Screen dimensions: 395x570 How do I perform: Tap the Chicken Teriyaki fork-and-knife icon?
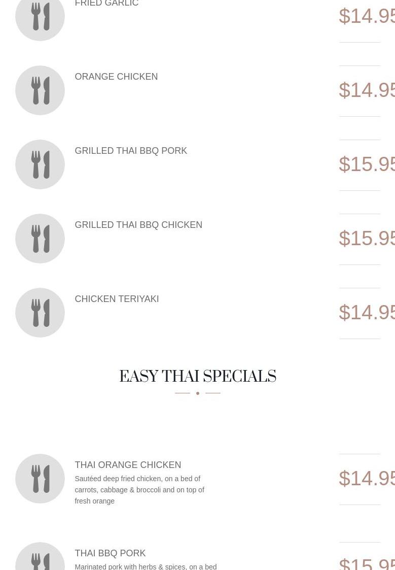coord(40,313)
